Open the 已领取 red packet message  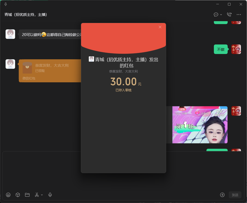point(50,71)
